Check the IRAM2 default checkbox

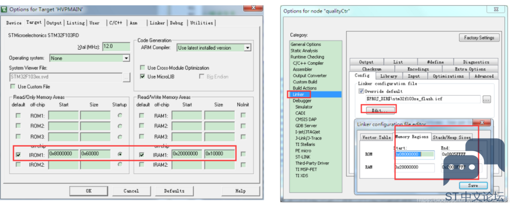click(142, 165)
